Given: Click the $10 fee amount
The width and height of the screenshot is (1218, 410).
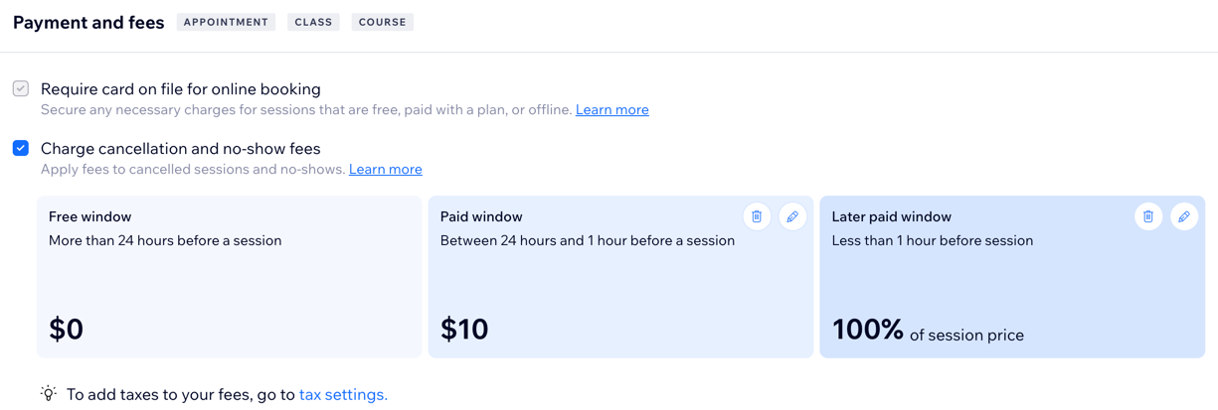Looking at the screenshot, I should [x=464, y=329].
